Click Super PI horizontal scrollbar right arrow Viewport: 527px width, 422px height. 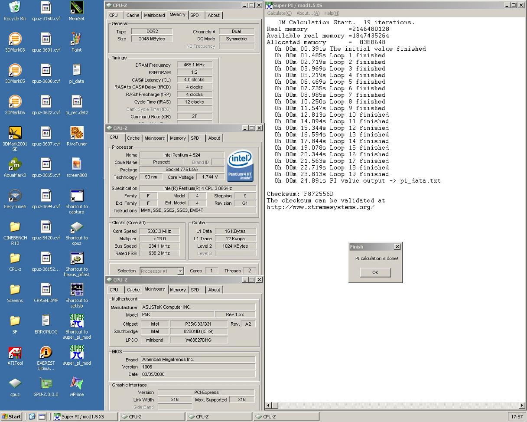point(522,406)
